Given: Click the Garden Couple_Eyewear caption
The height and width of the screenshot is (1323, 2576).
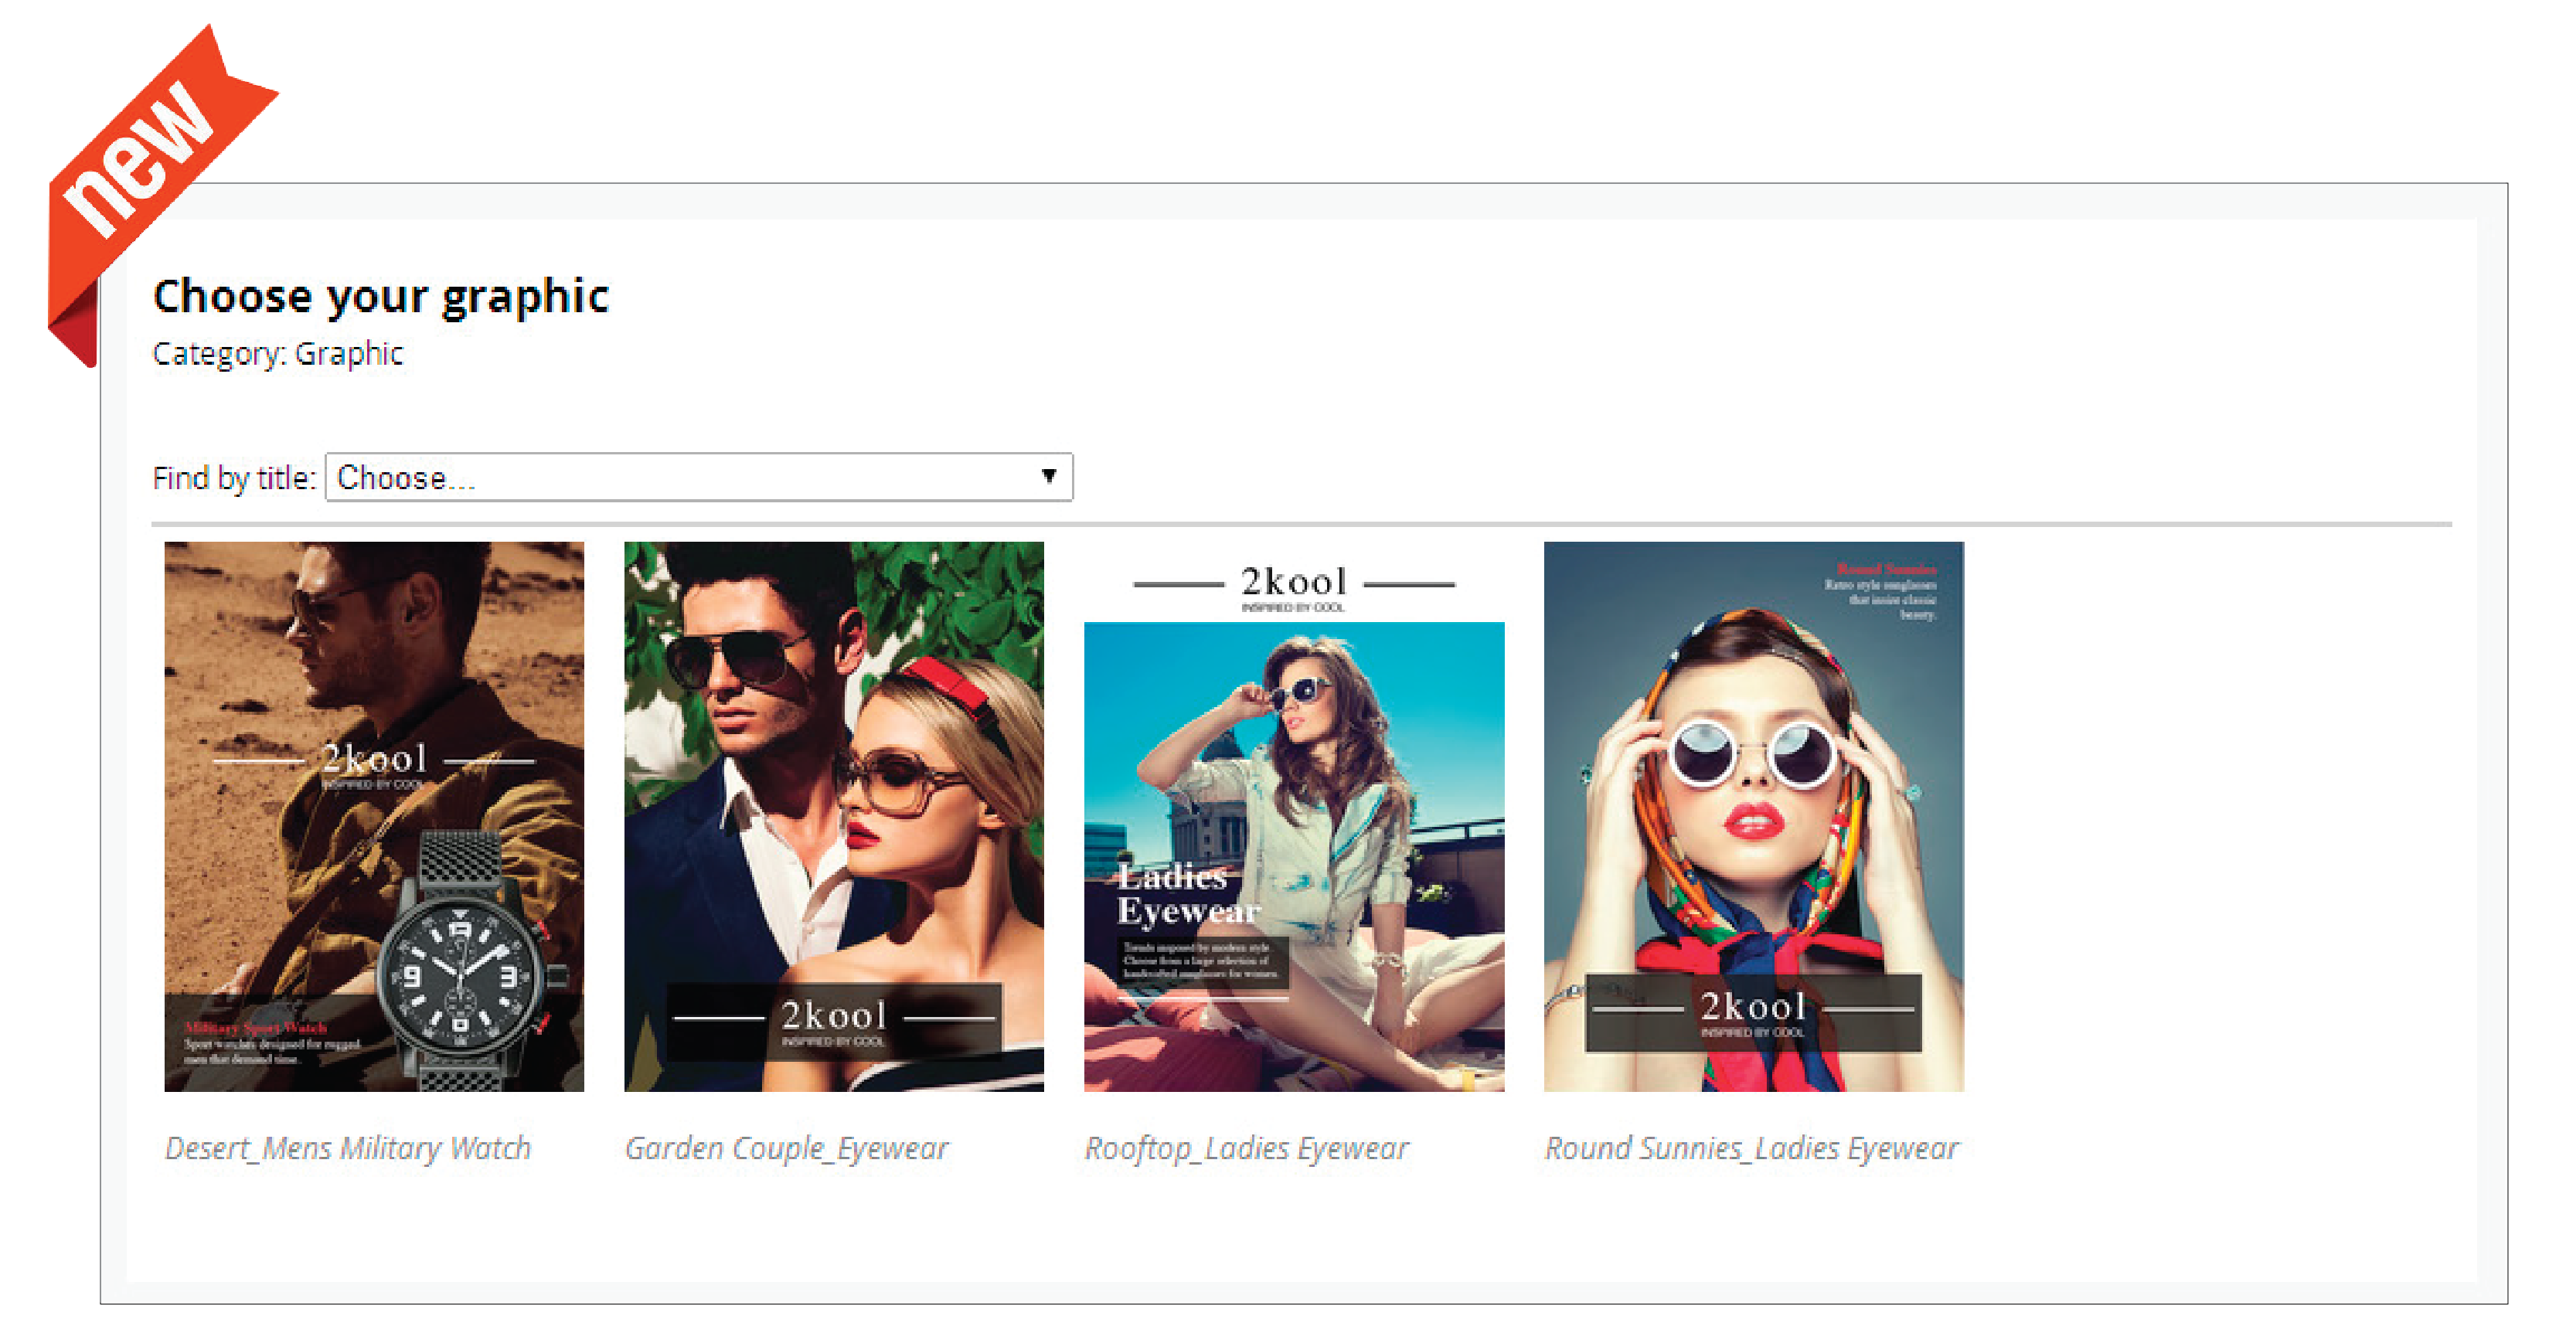Looking at the screenshot, I should click(x=786, y=1147).
